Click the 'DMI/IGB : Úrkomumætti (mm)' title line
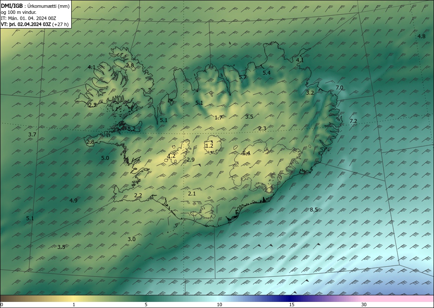The height and width of the screenshot is (308, 434). point(35,6)
